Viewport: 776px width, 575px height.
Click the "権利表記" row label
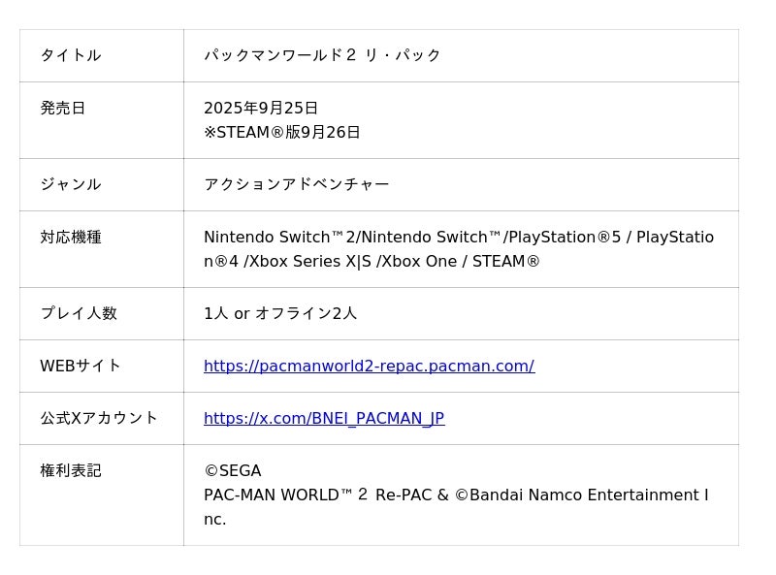[x=70, y=470]
